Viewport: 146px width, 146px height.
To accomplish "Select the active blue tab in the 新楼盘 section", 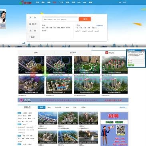I will point(42,107).
